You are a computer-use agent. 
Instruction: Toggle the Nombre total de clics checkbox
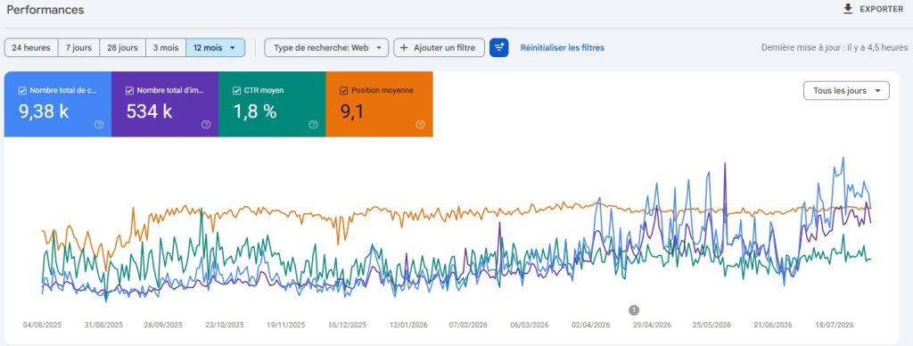click(22, 90)
